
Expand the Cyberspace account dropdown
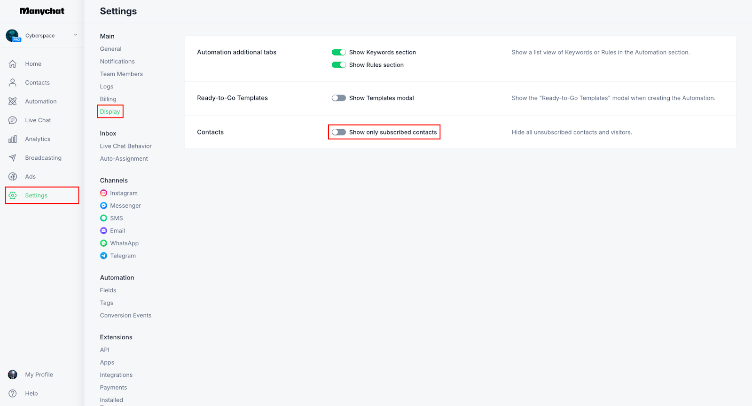click(x=75, y=35)
